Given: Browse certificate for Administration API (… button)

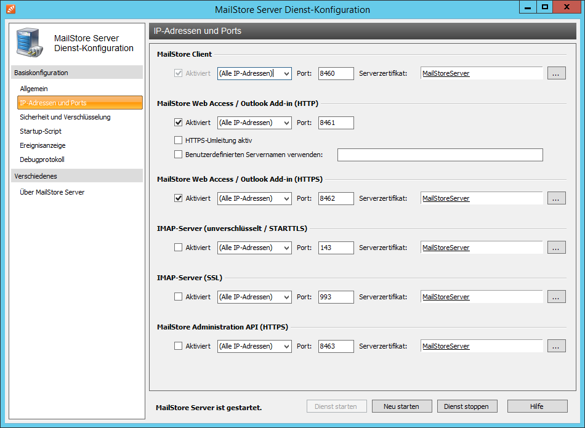Looking at the screenshot, I should 556,346.
